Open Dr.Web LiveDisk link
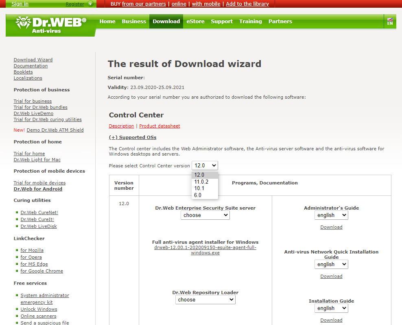The height and width of the screenshot is (325, 402). tap(39, 226)
